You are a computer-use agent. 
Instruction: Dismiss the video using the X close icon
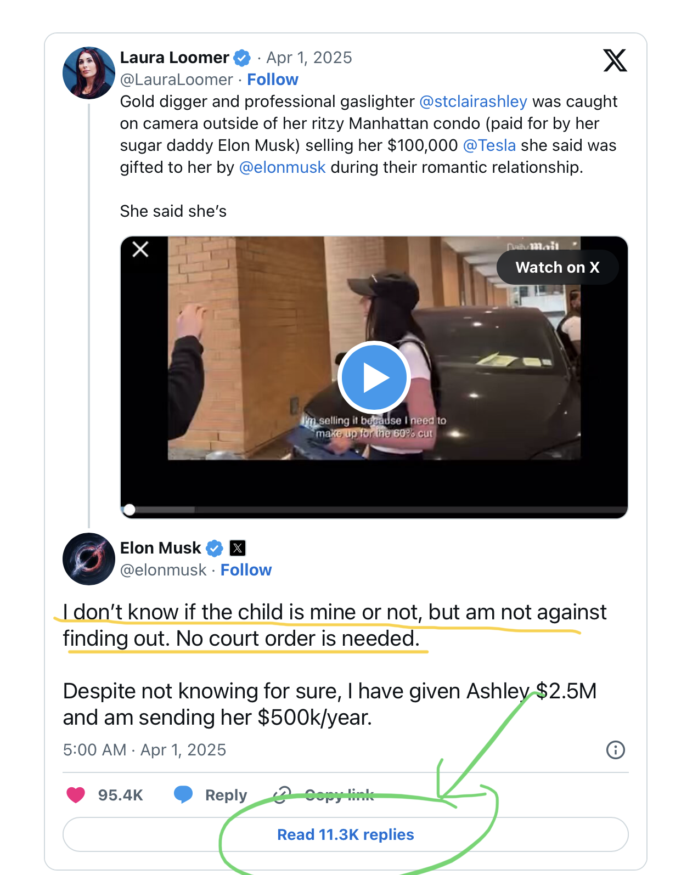[x=140, y=250]
